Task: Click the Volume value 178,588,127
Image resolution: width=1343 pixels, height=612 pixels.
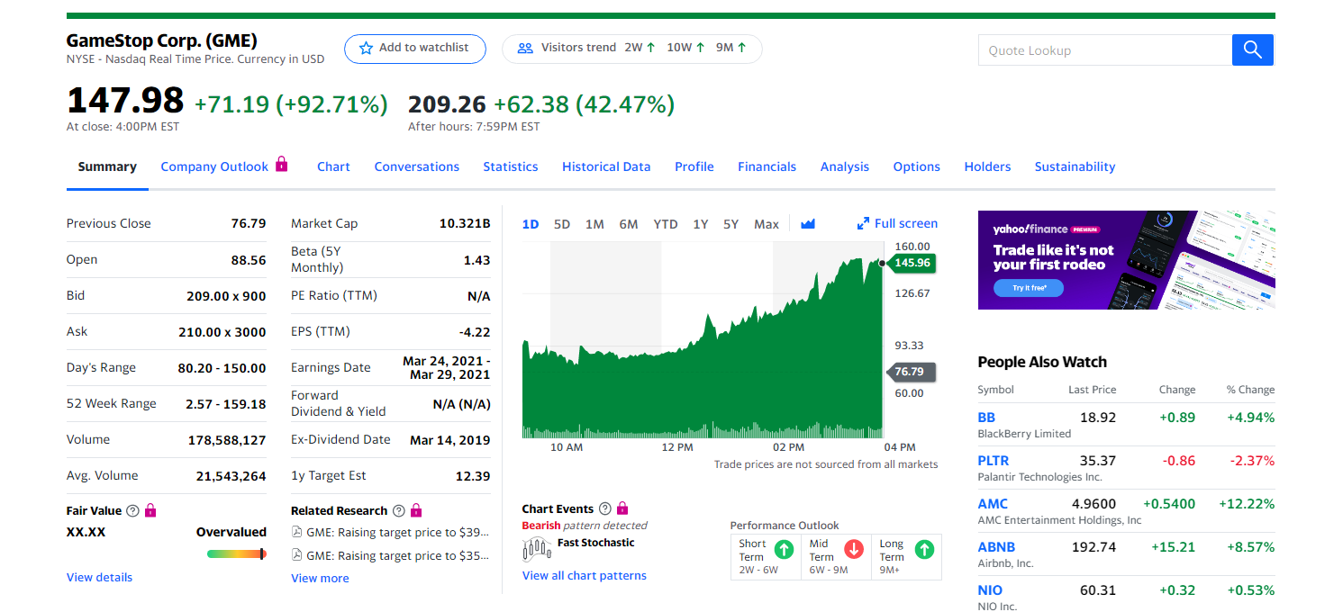Action: click(227, 440)
